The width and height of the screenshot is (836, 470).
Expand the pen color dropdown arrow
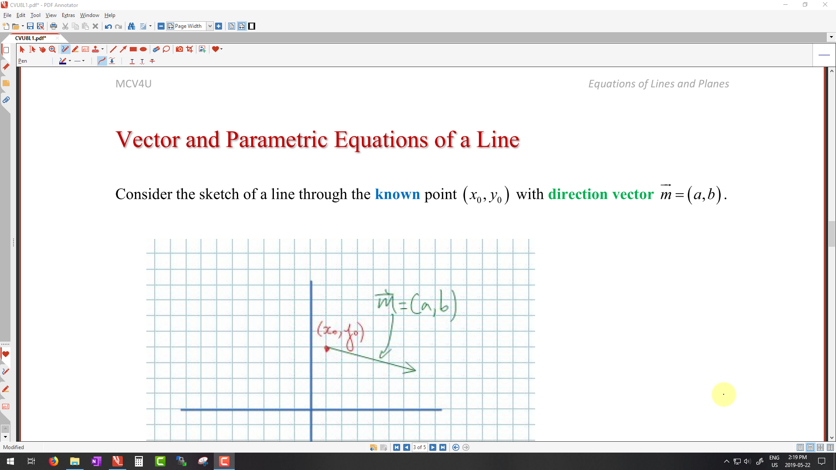point(70,61)
